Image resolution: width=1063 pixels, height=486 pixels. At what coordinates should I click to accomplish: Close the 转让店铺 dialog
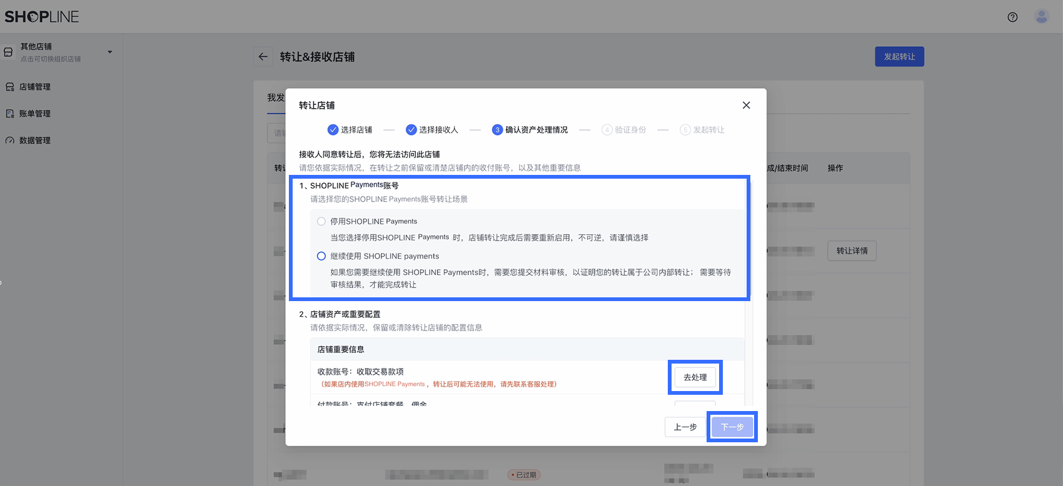pyautogui.click(x=746, y=105)
